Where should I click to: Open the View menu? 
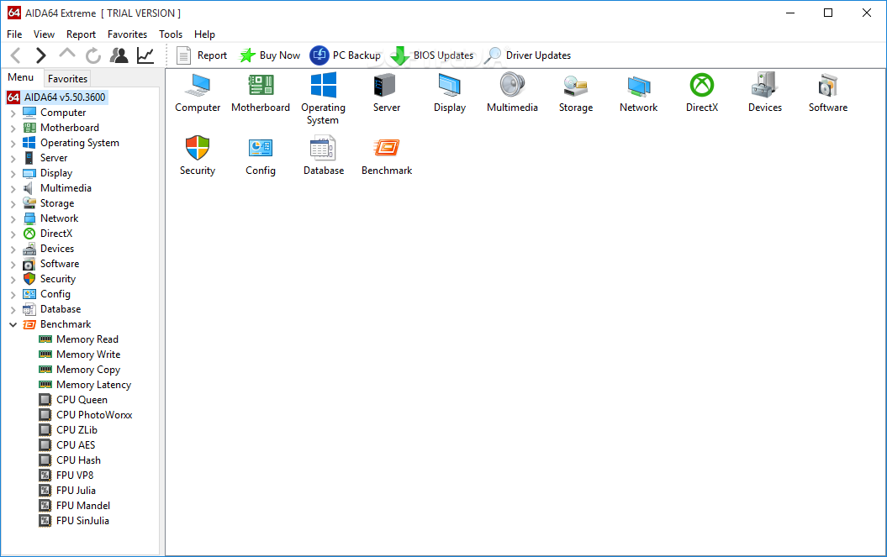44,34
